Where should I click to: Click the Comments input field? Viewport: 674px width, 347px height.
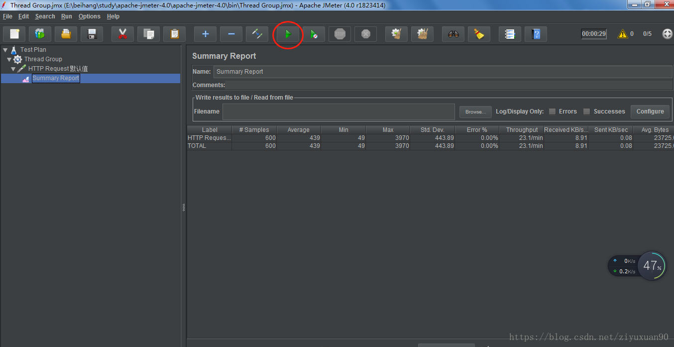point(449,85)
